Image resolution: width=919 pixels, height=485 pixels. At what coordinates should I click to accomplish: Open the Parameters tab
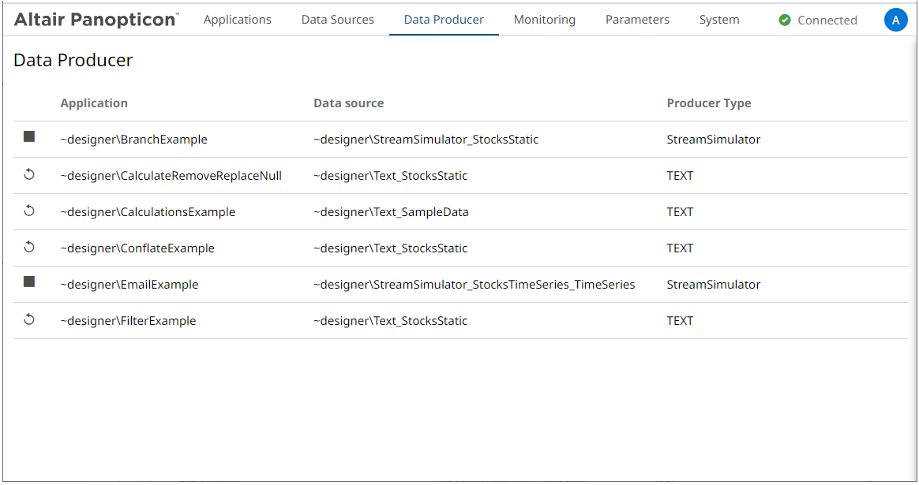637,20
